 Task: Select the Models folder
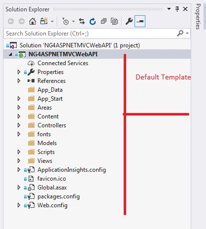47,143
